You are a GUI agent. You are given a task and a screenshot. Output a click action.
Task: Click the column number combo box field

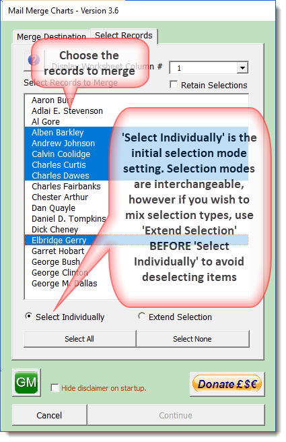click(x=209, y=68)
